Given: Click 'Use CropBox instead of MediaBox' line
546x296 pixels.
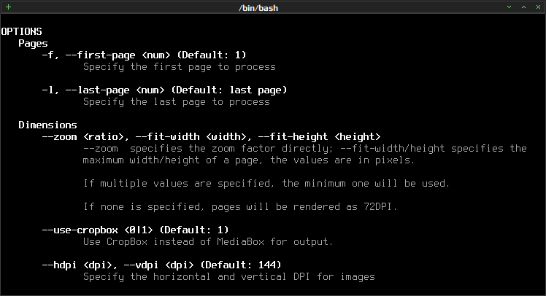Looking at the screenshot, I should pyautogui.click(x=208, y=242).
